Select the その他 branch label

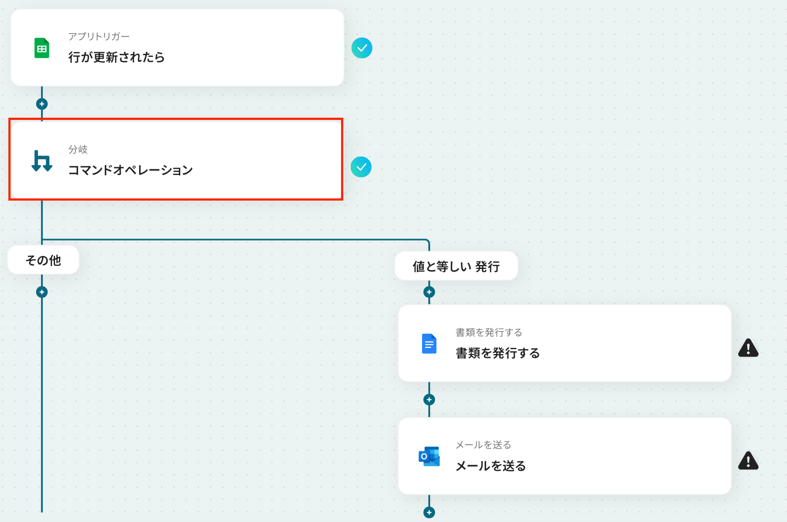43,260
